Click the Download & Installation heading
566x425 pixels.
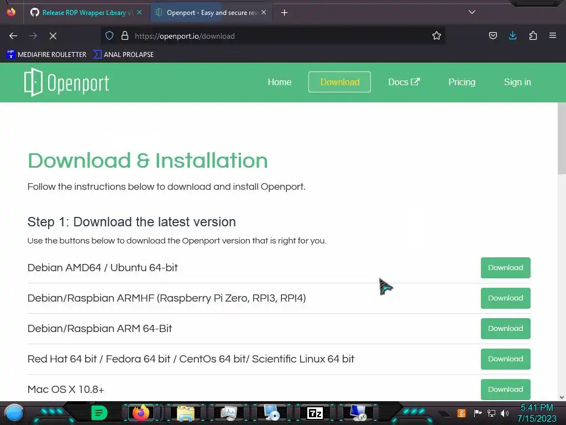148,160
